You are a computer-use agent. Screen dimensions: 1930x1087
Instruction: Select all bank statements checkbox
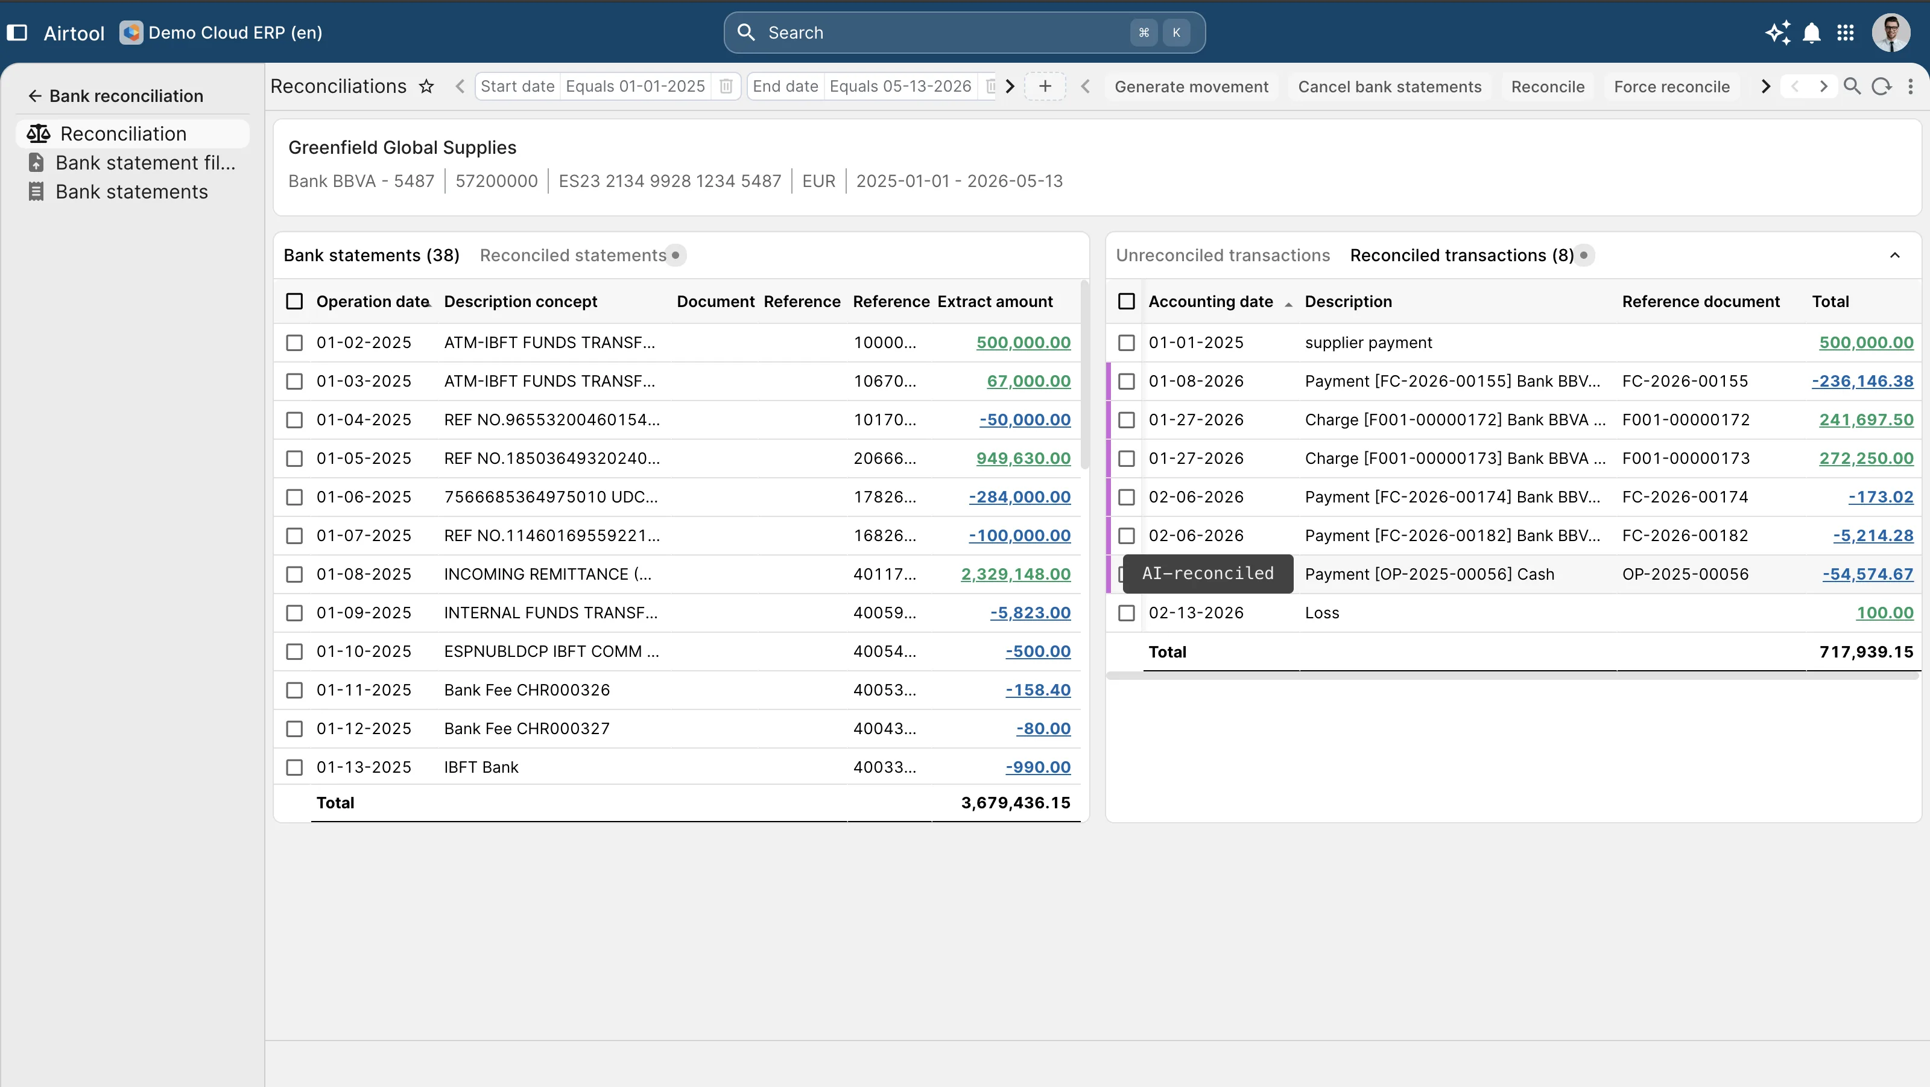[294, 301]
